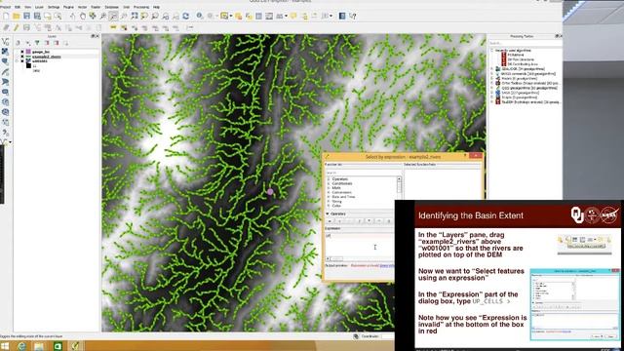Click the Zoom Full extent icon

pyautogui.click(x=135, y=17)
